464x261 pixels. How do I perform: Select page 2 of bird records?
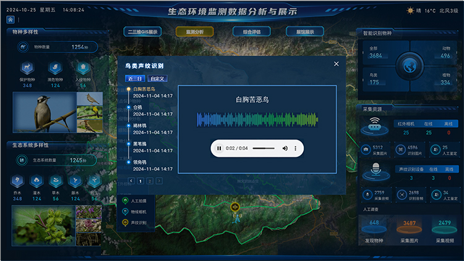pos(150,181)
